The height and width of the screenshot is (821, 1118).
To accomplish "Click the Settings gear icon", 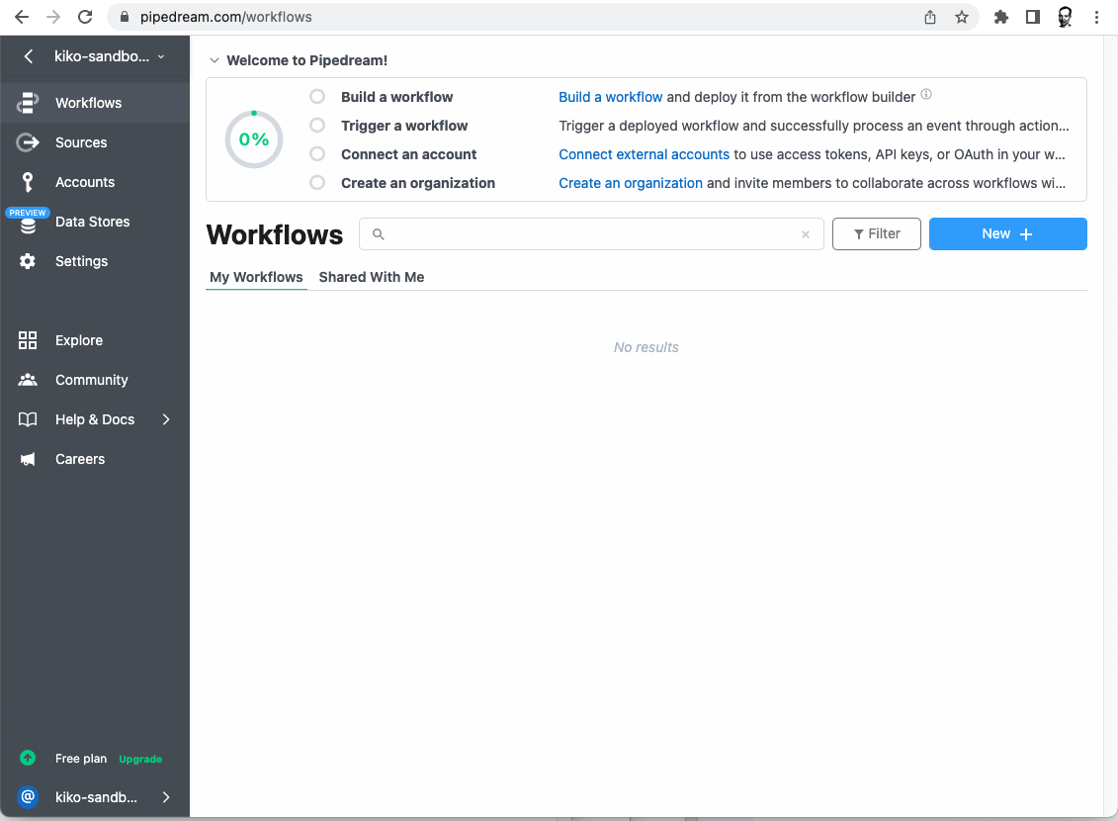I will [27, 261].
